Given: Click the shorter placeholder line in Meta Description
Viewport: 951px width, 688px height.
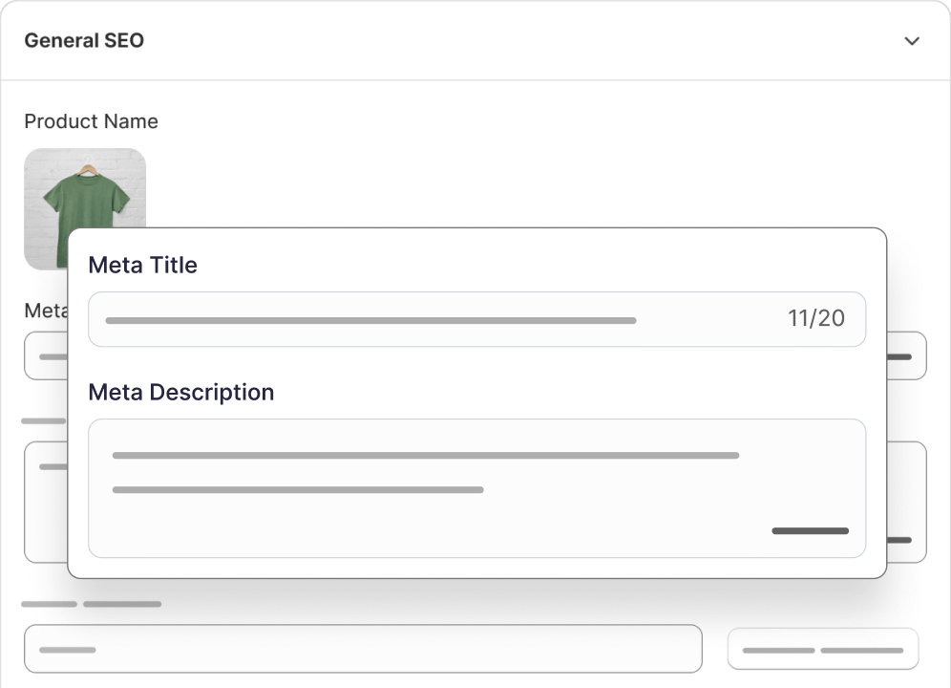Looking at the screenshot, I should (297, 490).
